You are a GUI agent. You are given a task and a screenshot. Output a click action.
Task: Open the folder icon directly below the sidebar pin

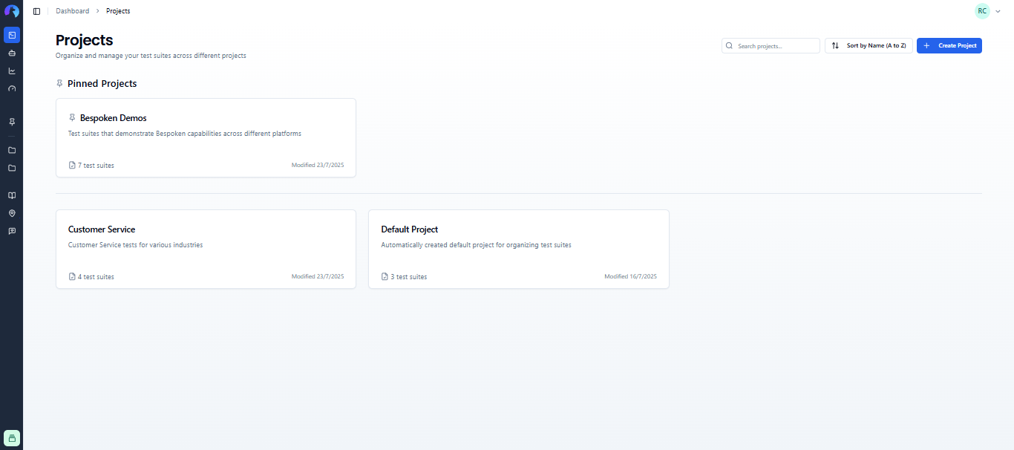click(x=12, y=150)
